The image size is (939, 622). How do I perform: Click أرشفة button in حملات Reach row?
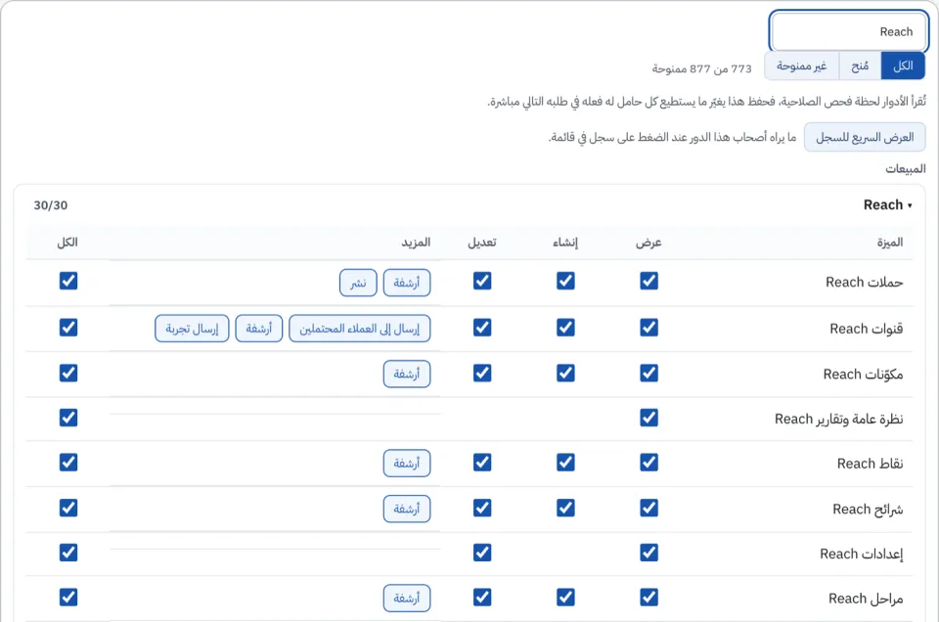point(407,283)
